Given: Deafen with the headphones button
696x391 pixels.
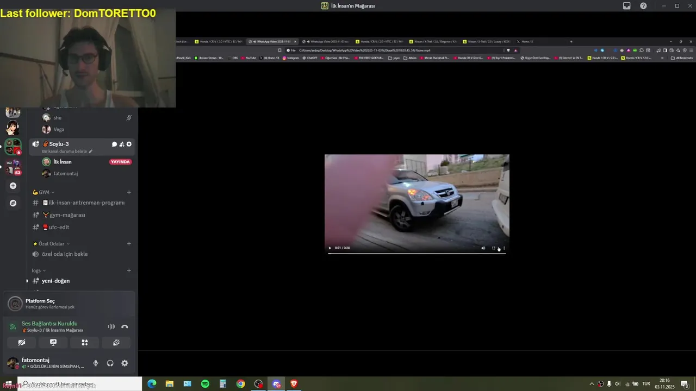Looking at the screenshot, I should 110,363.
